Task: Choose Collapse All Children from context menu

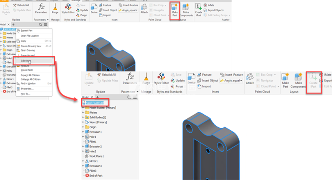Action: pos(34,80)
